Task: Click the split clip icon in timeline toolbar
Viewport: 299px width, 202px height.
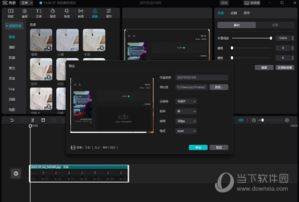Action: (32, 120)
